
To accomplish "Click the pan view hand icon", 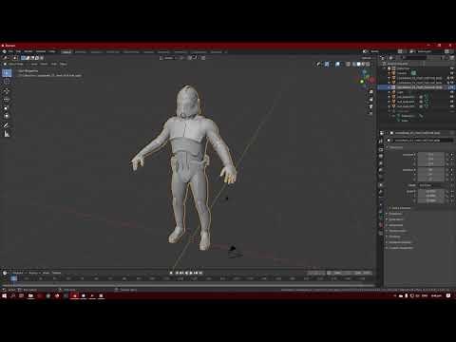I will (370, 99).
